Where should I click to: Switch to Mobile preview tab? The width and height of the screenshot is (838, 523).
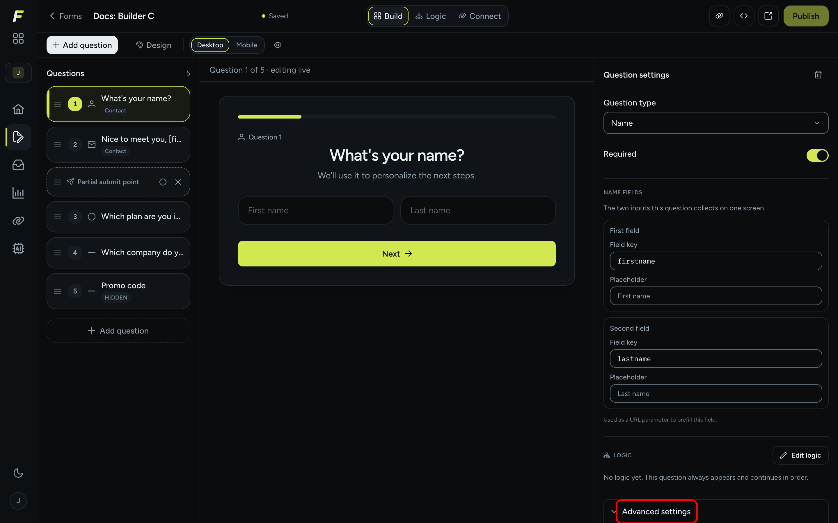coord(246,45)
